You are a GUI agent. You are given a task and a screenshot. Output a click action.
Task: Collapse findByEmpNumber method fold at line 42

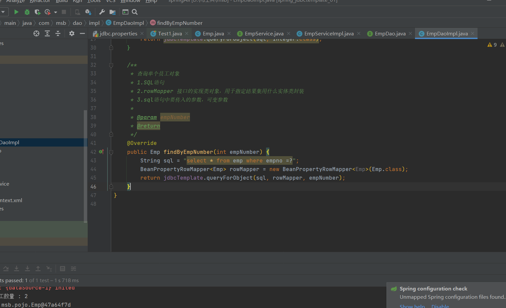coord(111,152)
